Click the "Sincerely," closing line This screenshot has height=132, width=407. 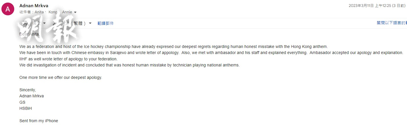point(28,90)
